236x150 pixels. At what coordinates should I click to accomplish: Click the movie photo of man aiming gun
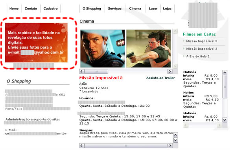(x=148, y=49)
